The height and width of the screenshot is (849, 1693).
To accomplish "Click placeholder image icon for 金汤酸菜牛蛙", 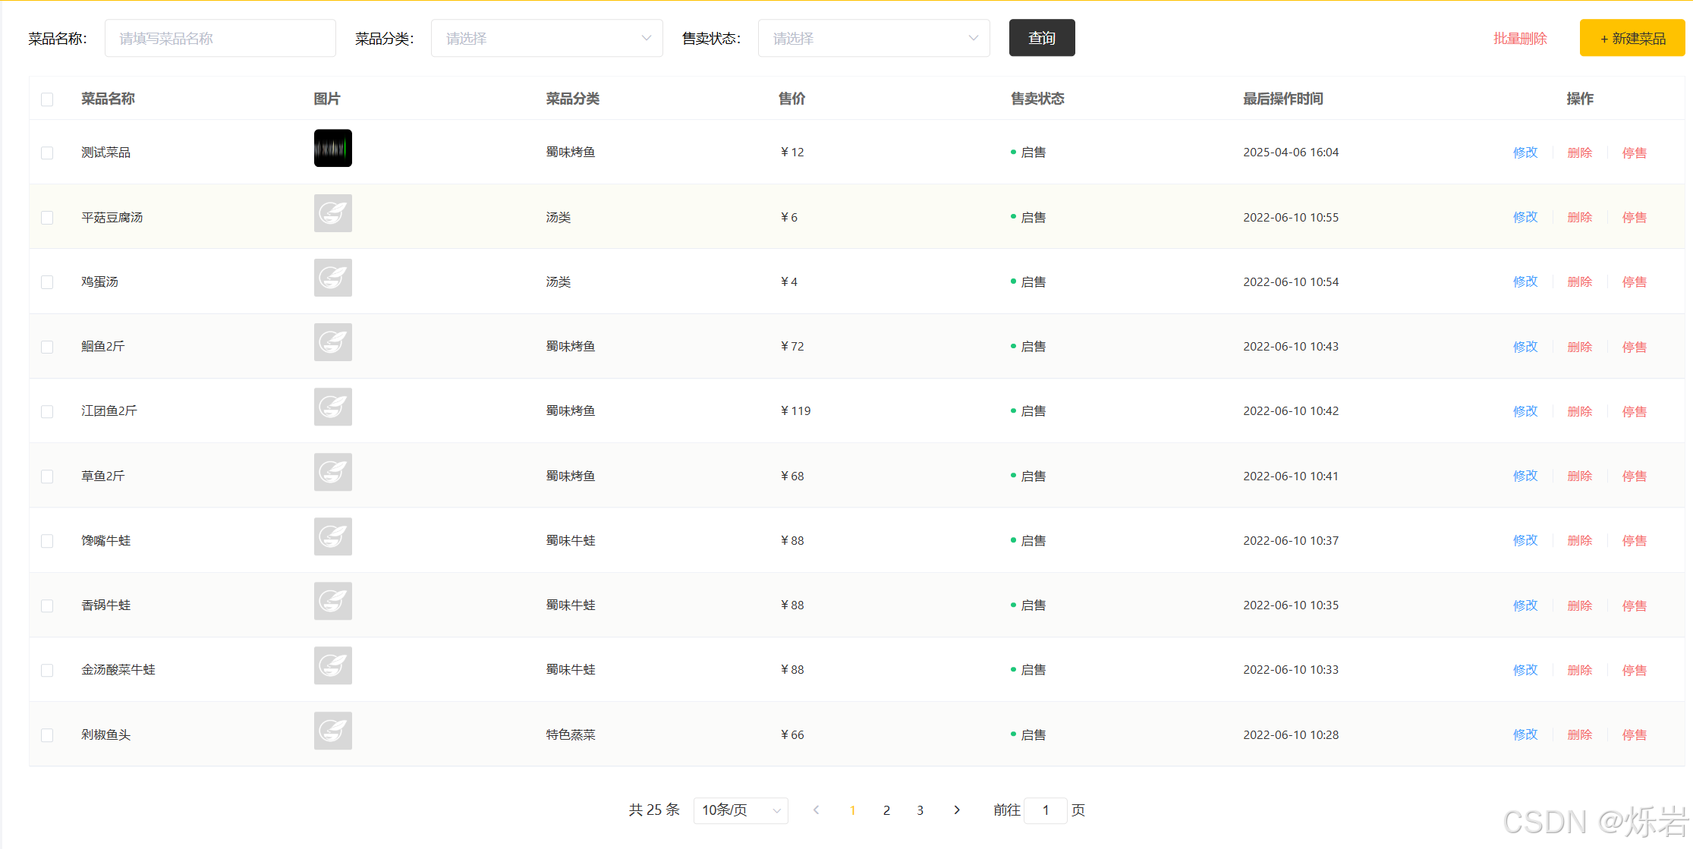I will coord(332,665).
